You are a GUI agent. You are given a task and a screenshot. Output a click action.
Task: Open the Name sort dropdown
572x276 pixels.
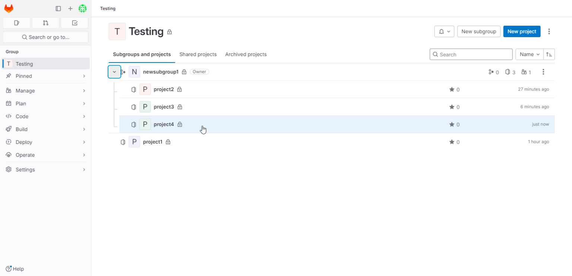coord(530,54)
